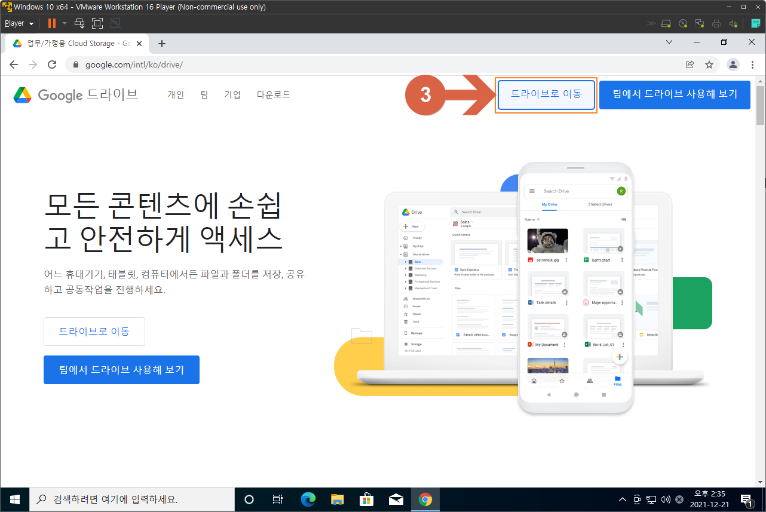766x512 pixels.
Task: Send Ctrl+Alt+Del to the virtual machine
Action: [x=79, y=23]
